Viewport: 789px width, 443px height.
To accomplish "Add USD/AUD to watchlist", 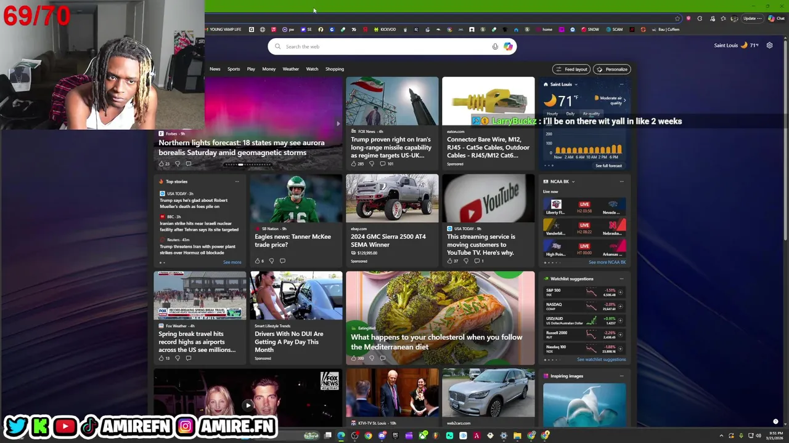I will [621, 321].
